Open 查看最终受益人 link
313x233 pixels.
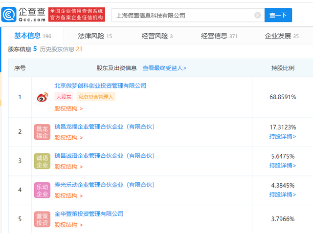[164, 68]
